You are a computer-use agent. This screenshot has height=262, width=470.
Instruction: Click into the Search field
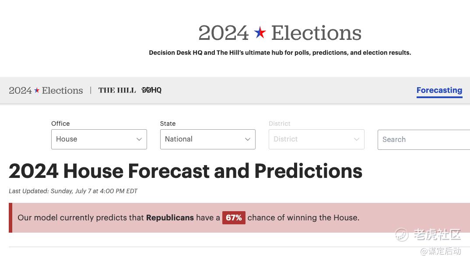[x=422, y=139]
